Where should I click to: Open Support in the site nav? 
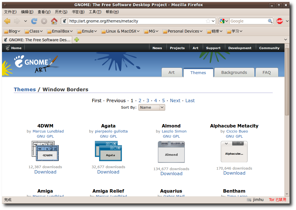pos(213,48)
